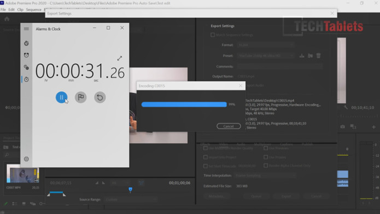Image resolution: width=380 pixels, height=214 pixels.
Task: Click the program monitor wrench settings icon
Action: click(346, 107)
